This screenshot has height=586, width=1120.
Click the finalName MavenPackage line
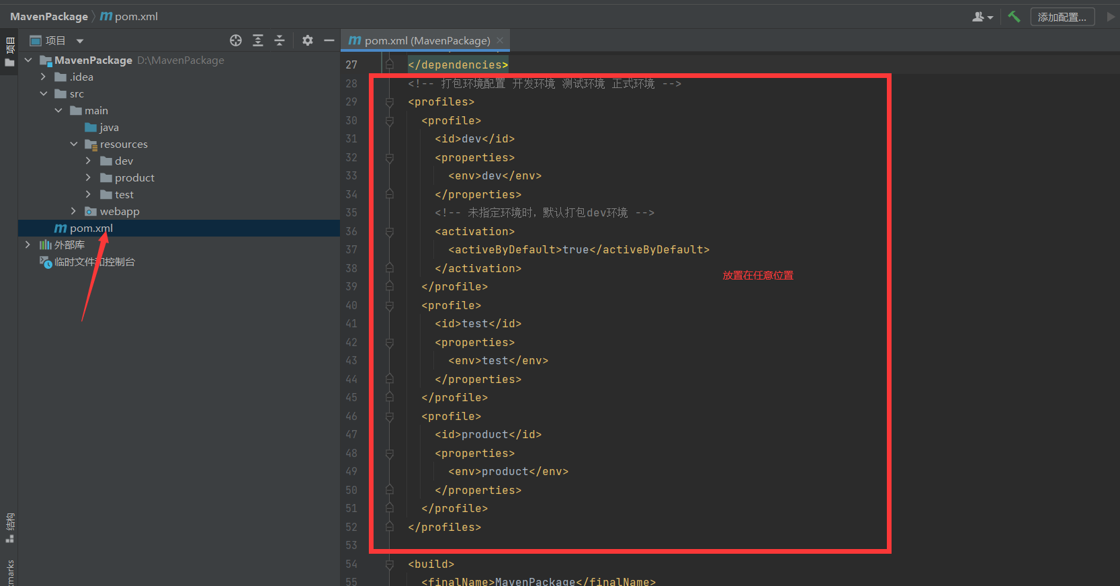tap(538, 581)
